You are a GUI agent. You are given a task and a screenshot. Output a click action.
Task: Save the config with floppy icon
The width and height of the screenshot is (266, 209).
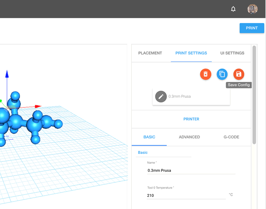[238, 74]
